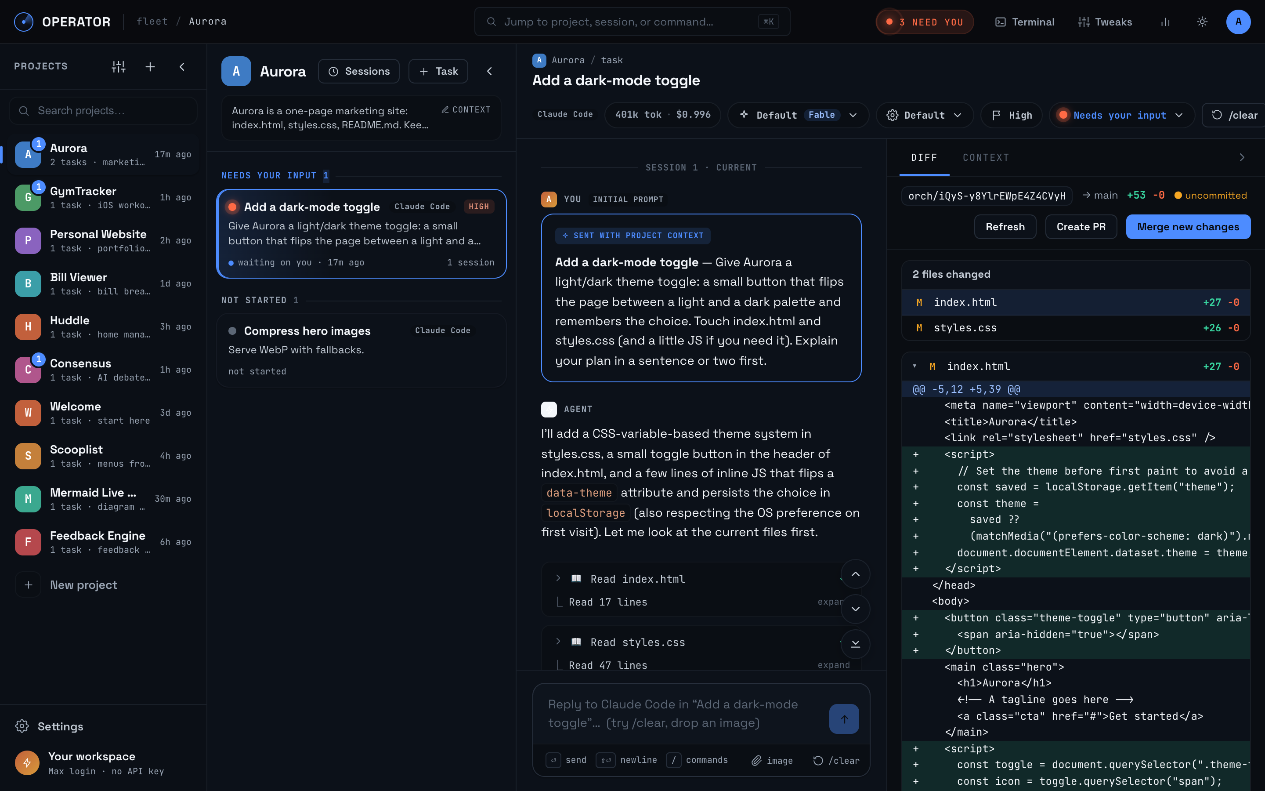Expand the Read index.html tool call

tap(558, 578)
